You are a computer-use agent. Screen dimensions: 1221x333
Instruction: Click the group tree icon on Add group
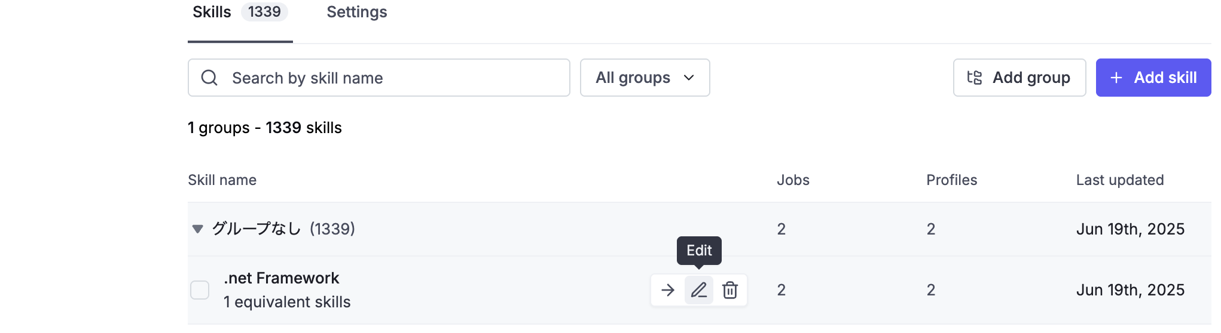click(x=975, y=78)
